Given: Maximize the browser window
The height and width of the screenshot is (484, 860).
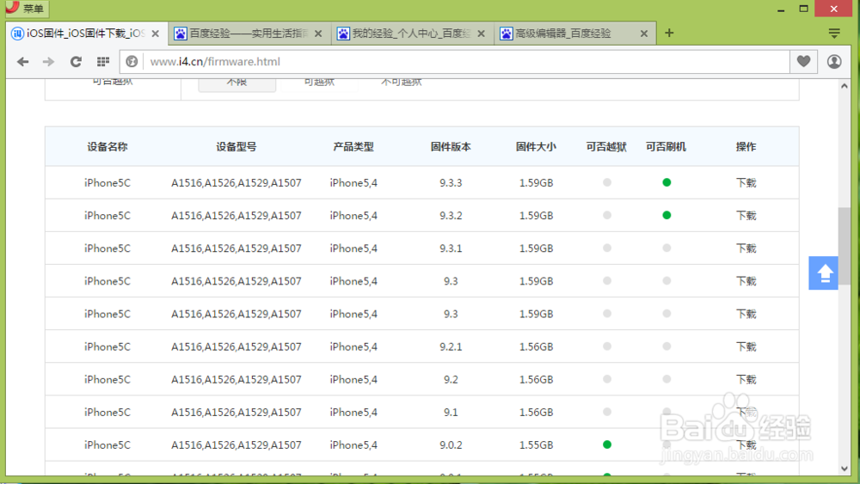Looking at the screenshot, I should pyautogui.click(x=803, y=9).
